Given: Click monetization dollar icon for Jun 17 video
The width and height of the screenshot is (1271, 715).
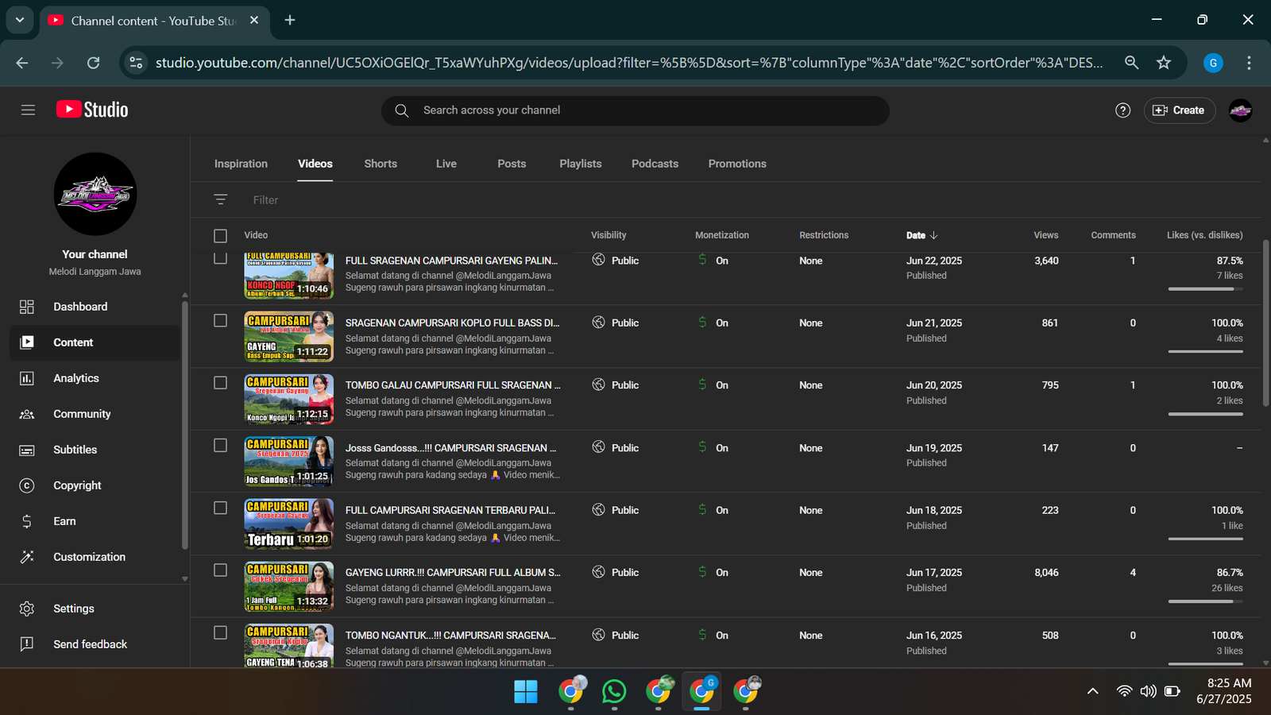Looking at the screenshot, I should pos(702,572).
